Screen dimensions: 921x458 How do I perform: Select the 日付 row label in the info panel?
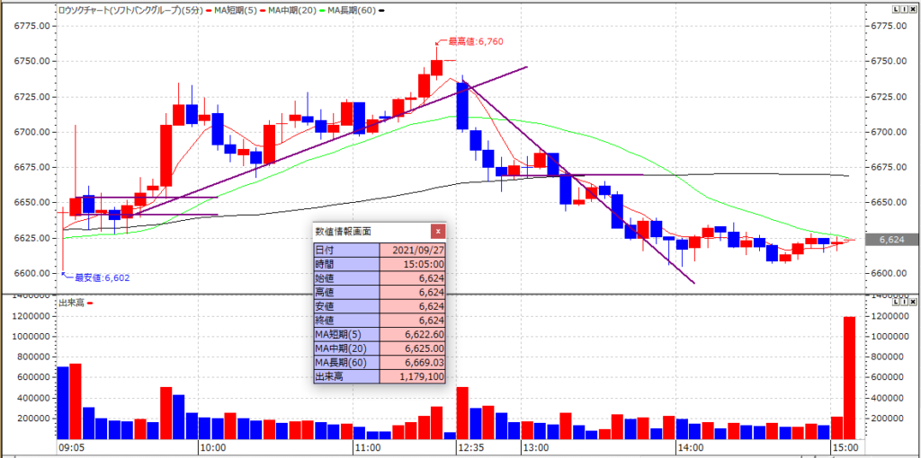347,250
